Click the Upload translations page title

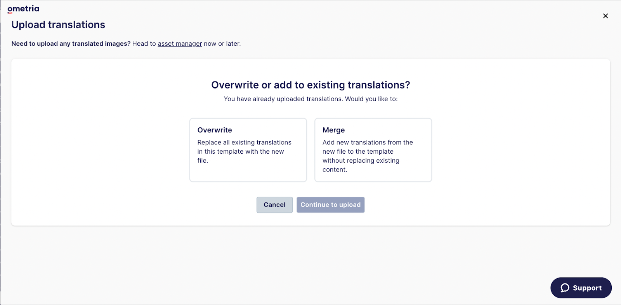tap(58, 25)
